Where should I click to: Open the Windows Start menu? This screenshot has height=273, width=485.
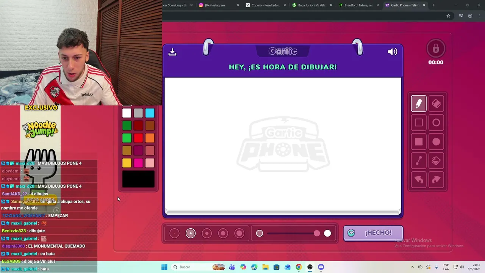pyautogui.click(x=164, y=267)
